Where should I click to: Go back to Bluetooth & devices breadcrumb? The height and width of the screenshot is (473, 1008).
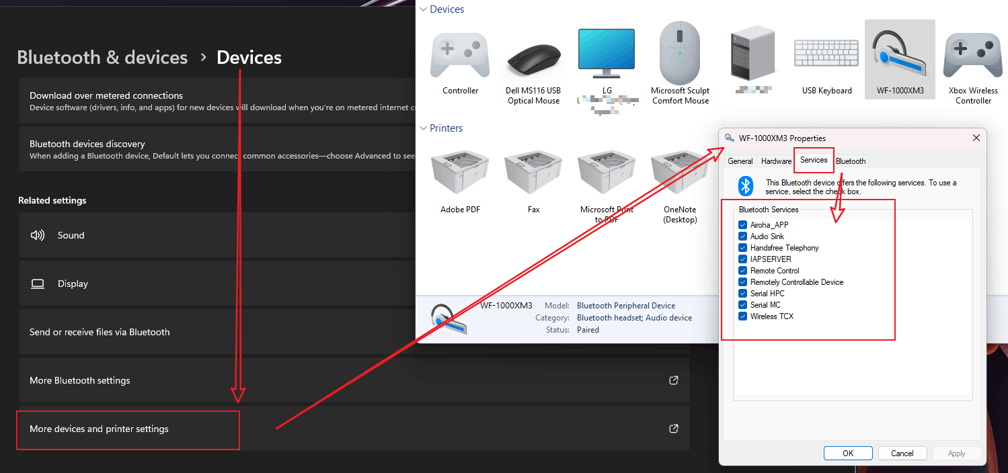coord(102,58)
